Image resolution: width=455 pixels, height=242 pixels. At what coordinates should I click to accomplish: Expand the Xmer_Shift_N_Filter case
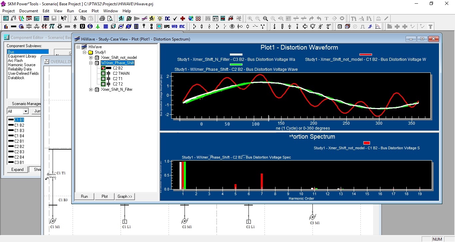(91, 89)
